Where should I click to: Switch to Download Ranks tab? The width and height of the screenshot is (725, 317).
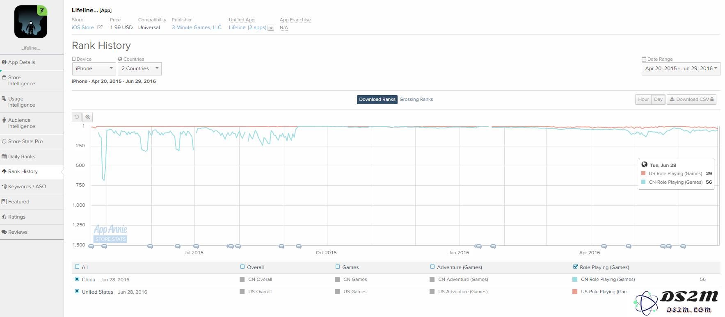pos(377,99)
